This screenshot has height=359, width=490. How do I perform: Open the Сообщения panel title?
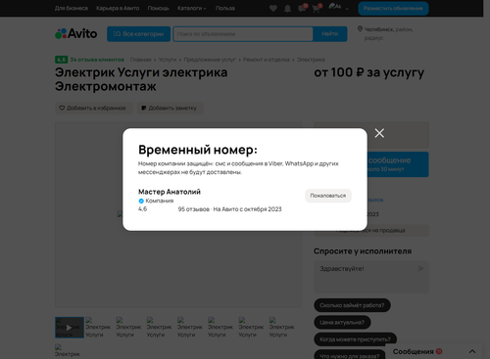pos(413,351)
